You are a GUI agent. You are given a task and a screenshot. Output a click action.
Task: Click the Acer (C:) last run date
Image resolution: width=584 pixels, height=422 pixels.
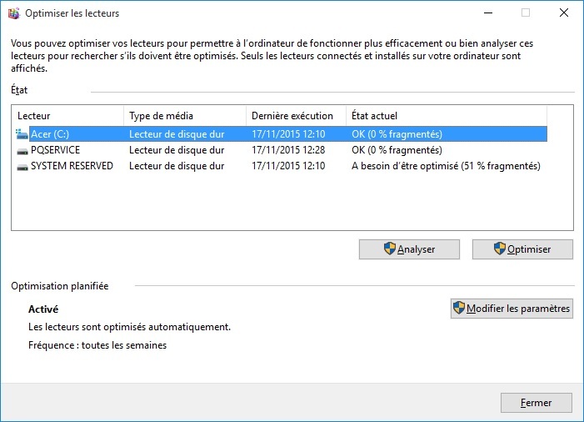click(288, 134)
